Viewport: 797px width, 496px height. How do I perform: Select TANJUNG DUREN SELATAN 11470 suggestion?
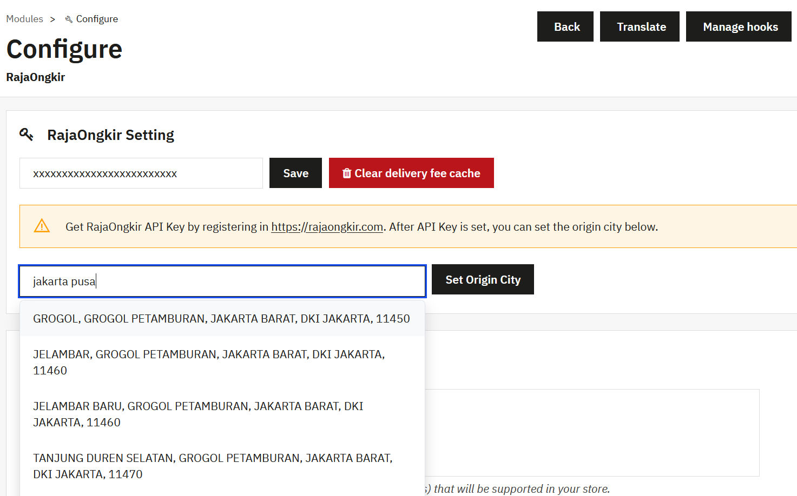[222, 466]
